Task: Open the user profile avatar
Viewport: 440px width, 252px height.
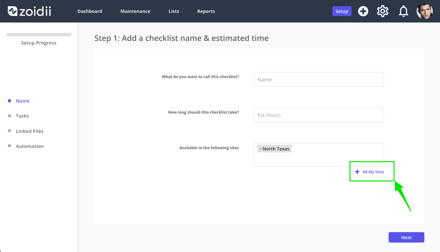Action: point(425,11)
